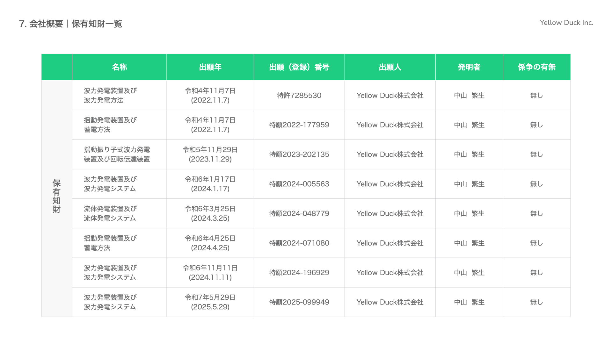Image resolution: width=612 pixels, height=344 pixels.
Task: Click the 出願年 column header
Action: pyautogui.click(x=210, y=67)
